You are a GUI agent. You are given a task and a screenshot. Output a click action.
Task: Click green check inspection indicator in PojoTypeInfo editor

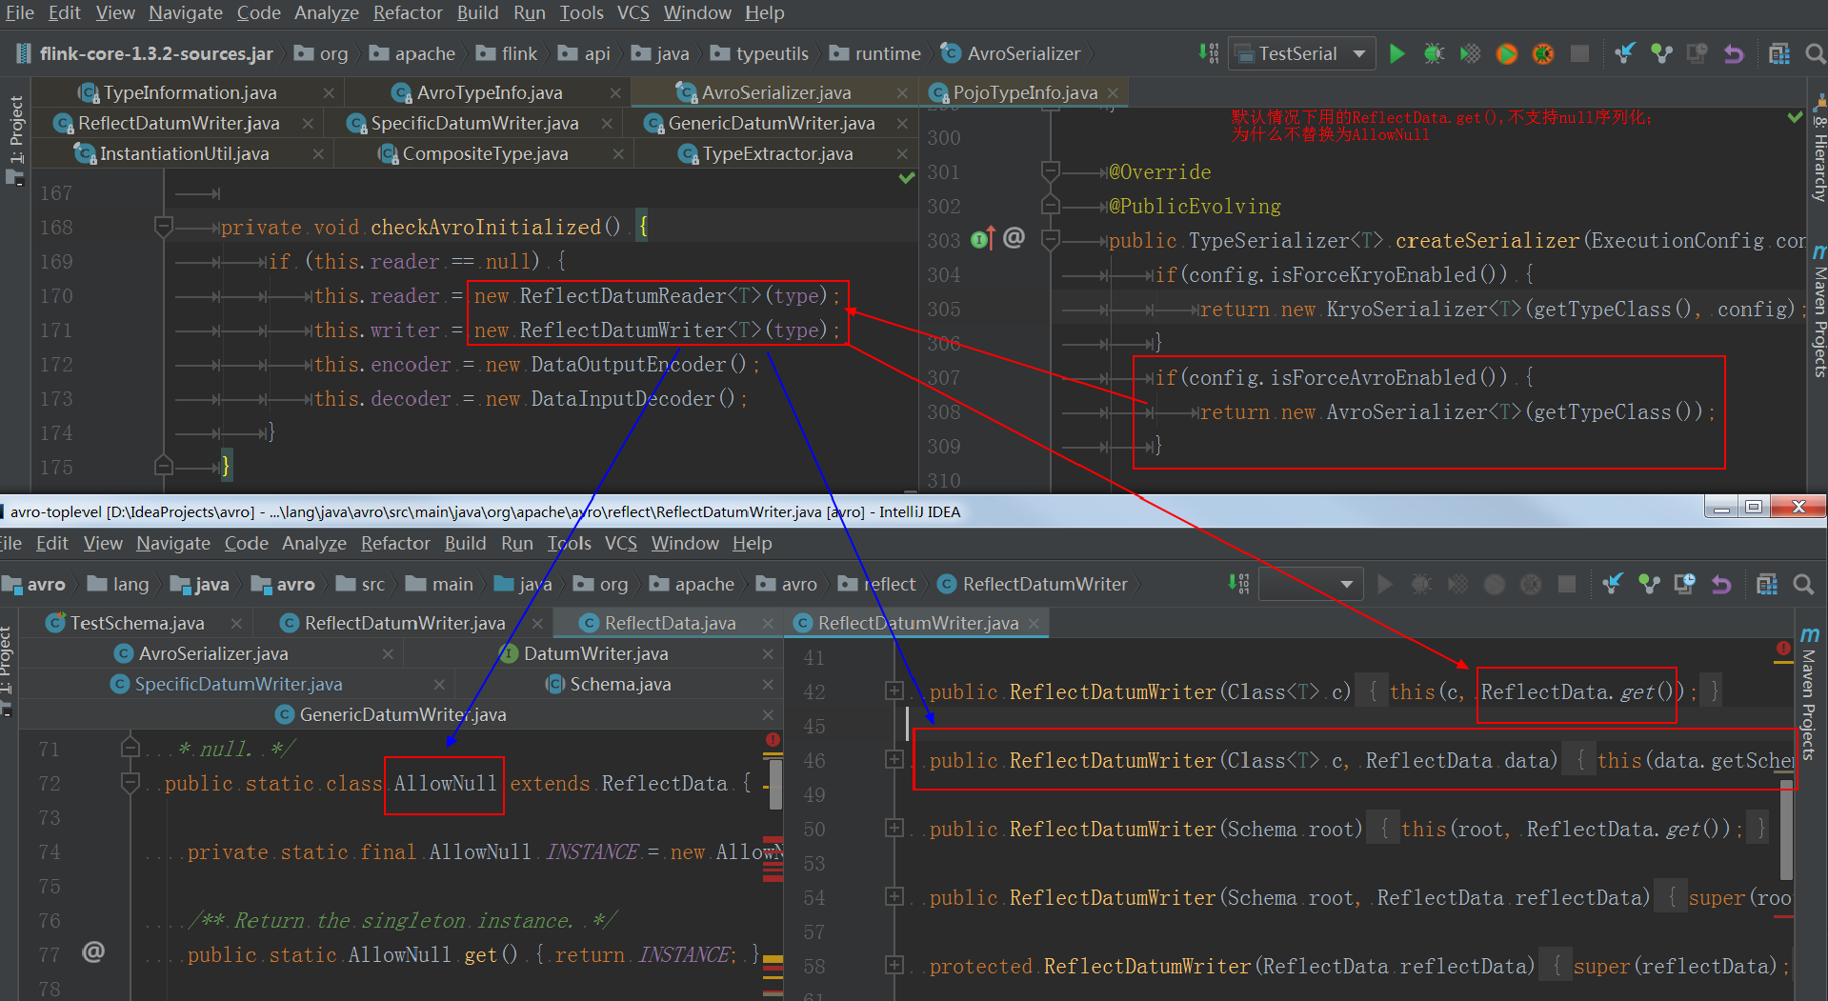point(1795,117)
